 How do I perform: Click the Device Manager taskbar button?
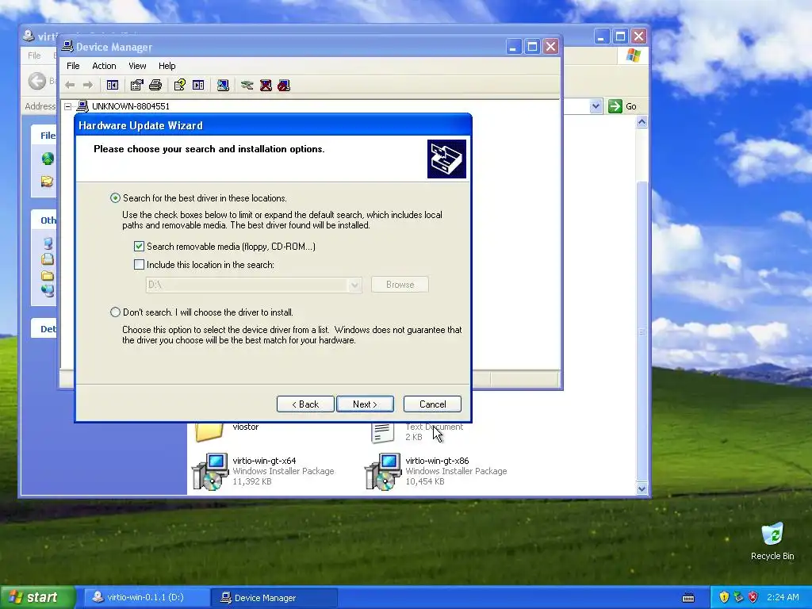[x=274, y=598]
